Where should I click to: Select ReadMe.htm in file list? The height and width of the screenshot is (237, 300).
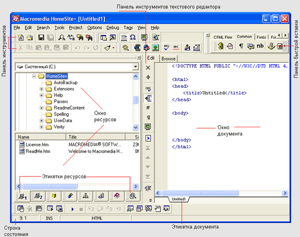click(38, 151)
